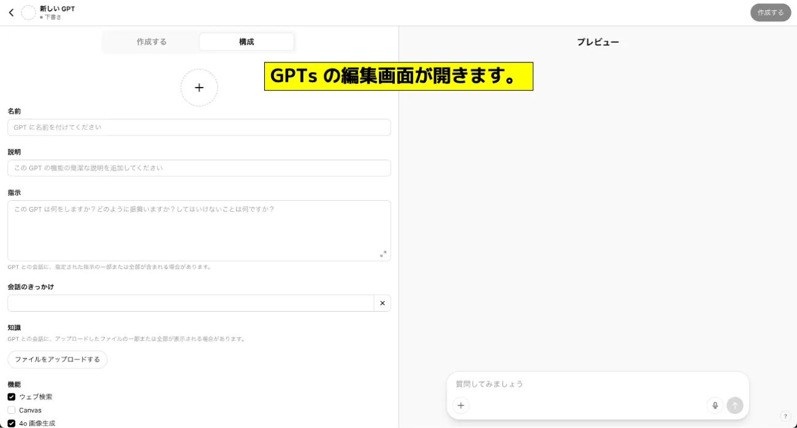The image size is (797, 428).
Task: Click the 名前 input field
Action: pyautogui.click(x=199, y=127)
